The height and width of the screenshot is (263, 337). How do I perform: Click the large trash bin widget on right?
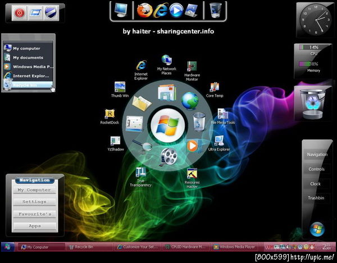point(313,104)
